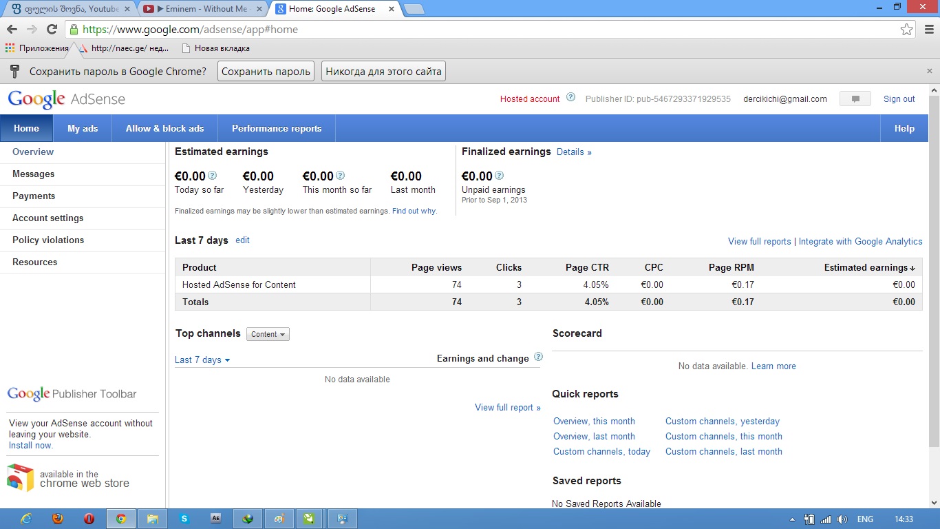Open the Help tab
The image size is (940, 529).
point(904,128)
